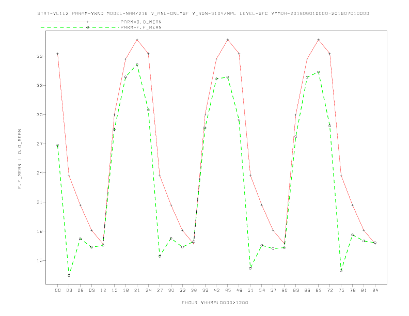Viewport: 409px width, 316px height.
Task: Click forecast hour 39 on the horizontal axis
Action: coord(205,290)
